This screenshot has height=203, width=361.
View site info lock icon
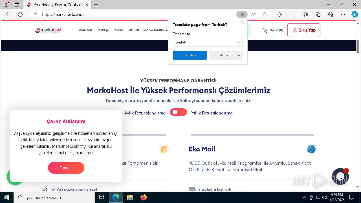pos(36,14)
